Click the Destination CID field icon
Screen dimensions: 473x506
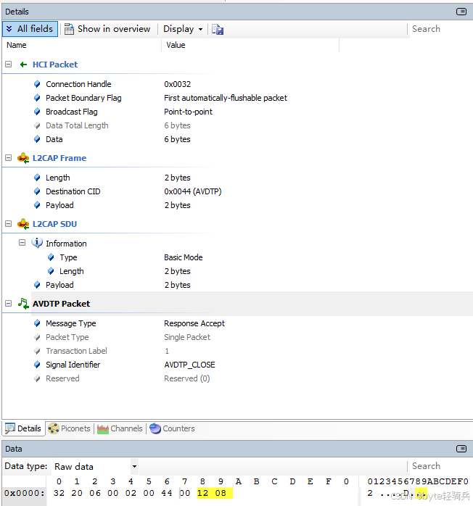tap(37, 191)
